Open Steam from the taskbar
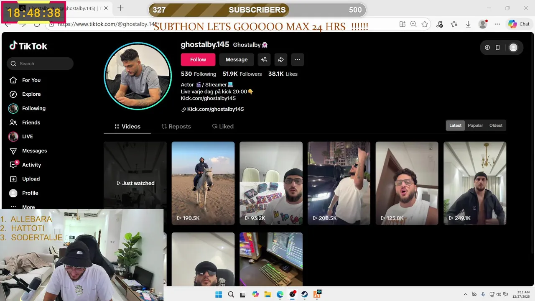The height and width of the screenshot is (301, 535). pyautogui.click(x=305, y=294)
